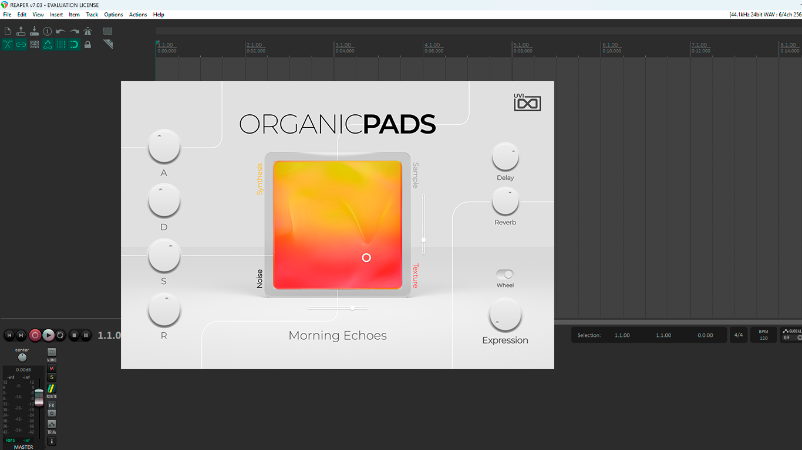
Task: Click the striped triangle toolbar icon
Action: click(108, 45)
